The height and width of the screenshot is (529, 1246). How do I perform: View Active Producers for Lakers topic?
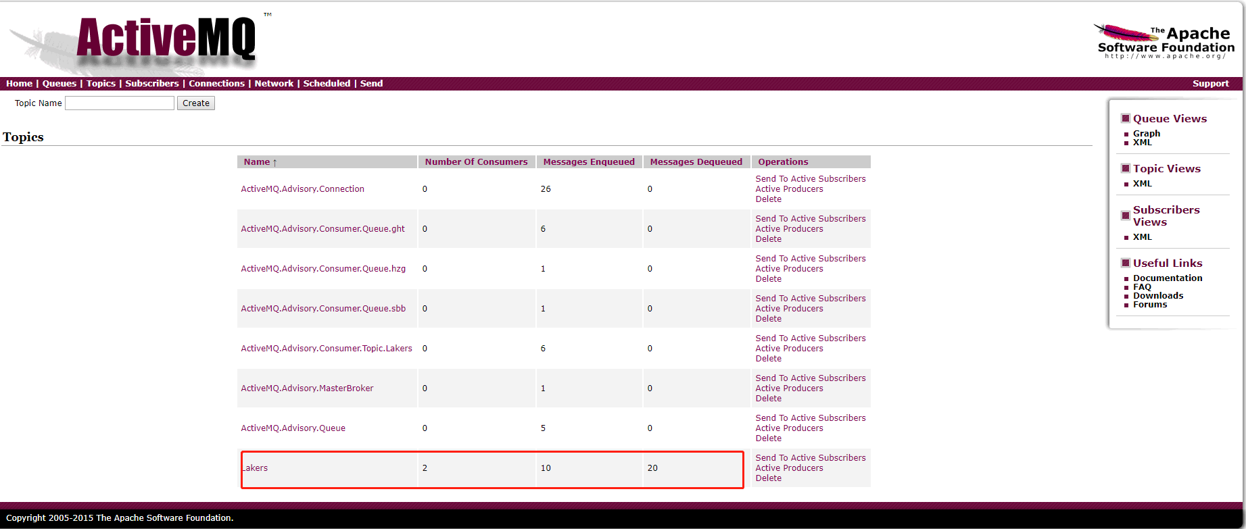tap(789, 468)
